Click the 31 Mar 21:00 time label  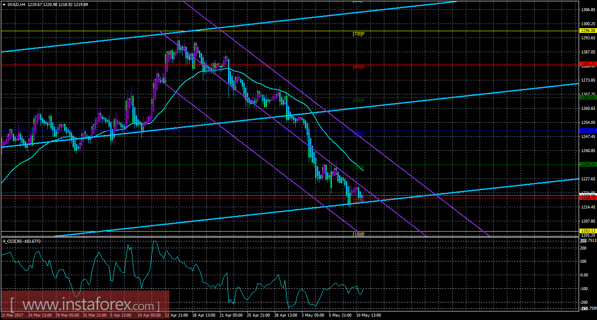click(x=95, y=315)
